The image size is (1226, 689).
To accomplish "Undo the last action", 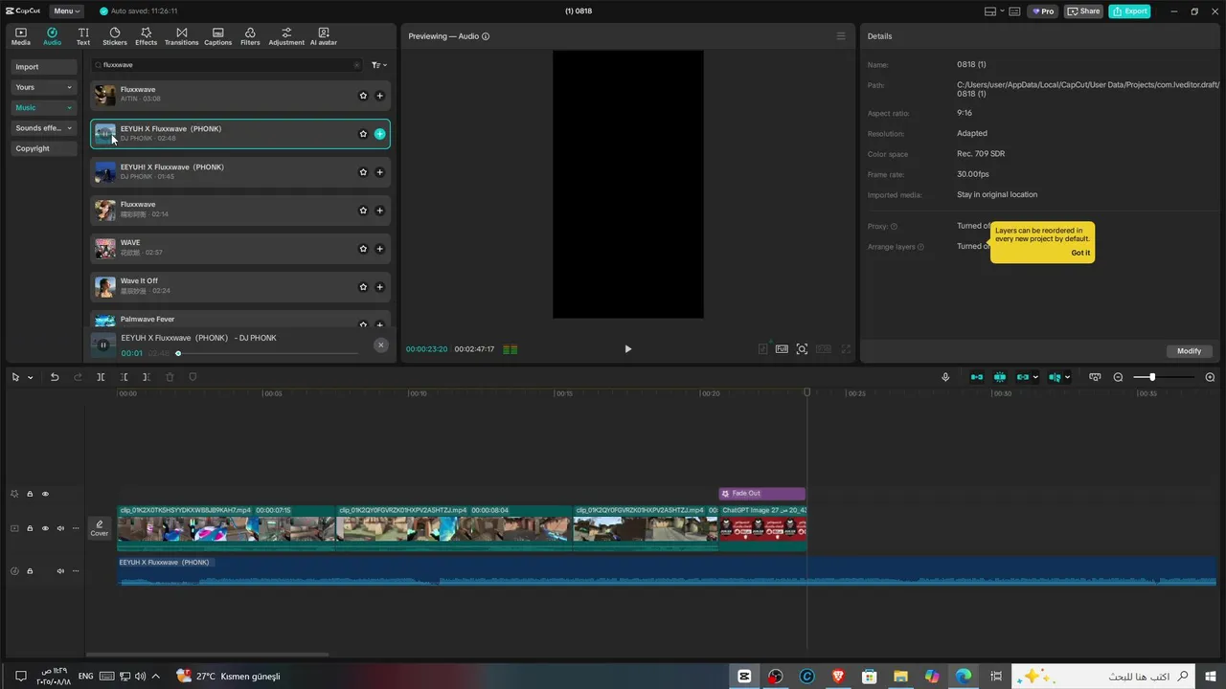I will coord(55,377).
